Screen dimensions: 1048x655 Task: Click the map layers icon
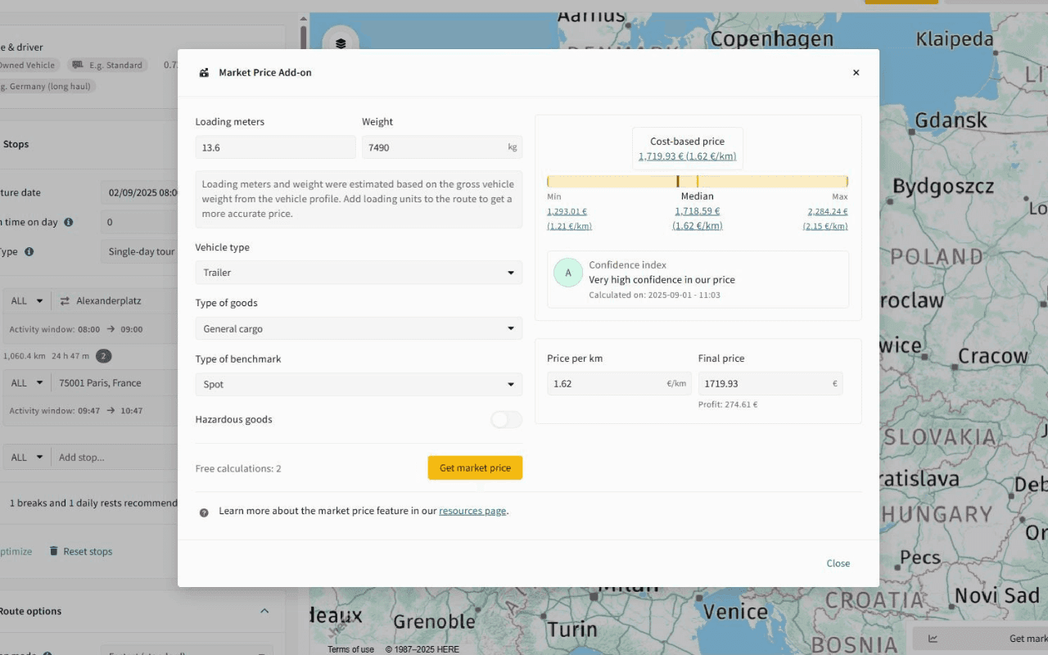(341, 44)
